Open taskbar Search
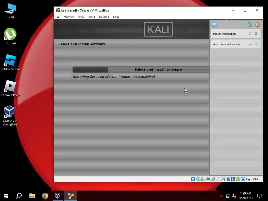 pyautogui.click(x=19, y=196)
